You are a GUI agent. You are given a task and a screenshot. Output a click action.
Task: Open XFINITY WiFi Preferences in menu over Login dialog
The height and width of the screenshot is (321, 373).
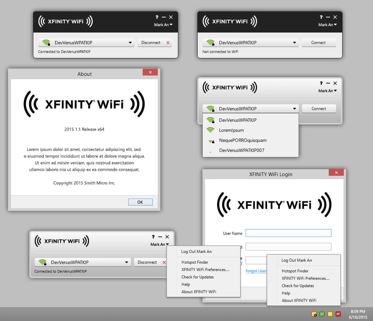[x=304, y=278]
